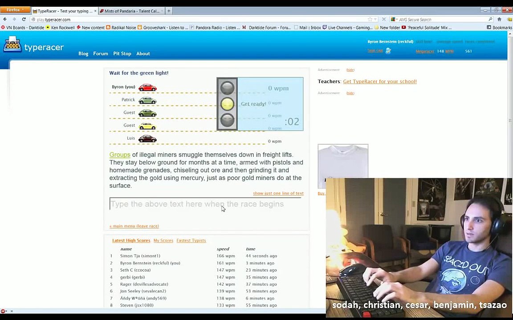Open Mail :: Inbox bookmark

pos(307,28)
